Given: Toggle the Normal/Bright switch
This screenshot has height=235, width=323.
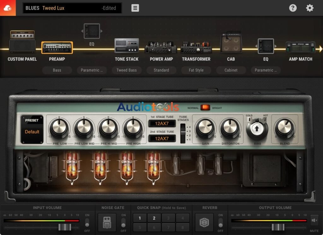Looking at the screenshot, I should click(205, 108).
